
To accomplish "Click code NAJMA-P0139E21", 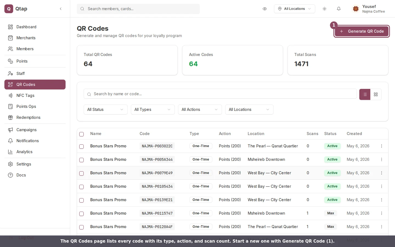I will 157,200.
